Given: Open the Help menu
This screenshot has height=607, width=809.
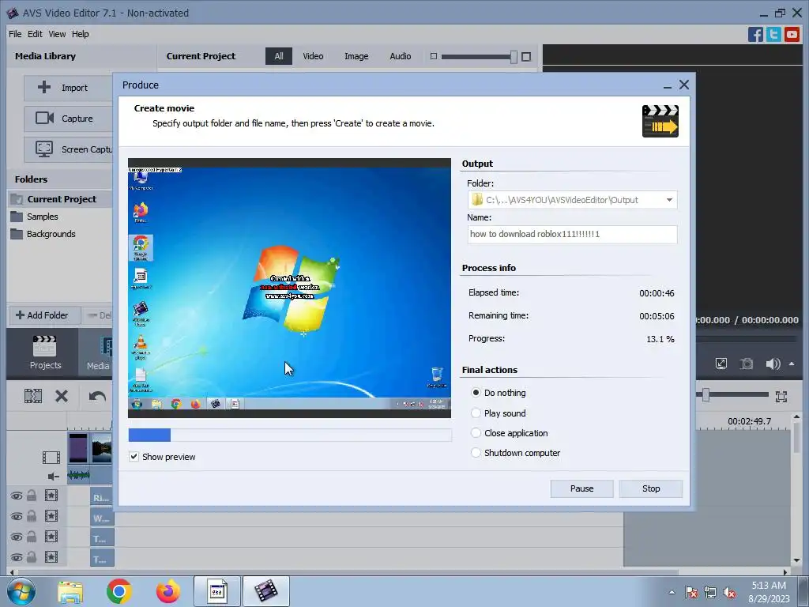Looking at the screenshot, I should (x=81, y=34).
